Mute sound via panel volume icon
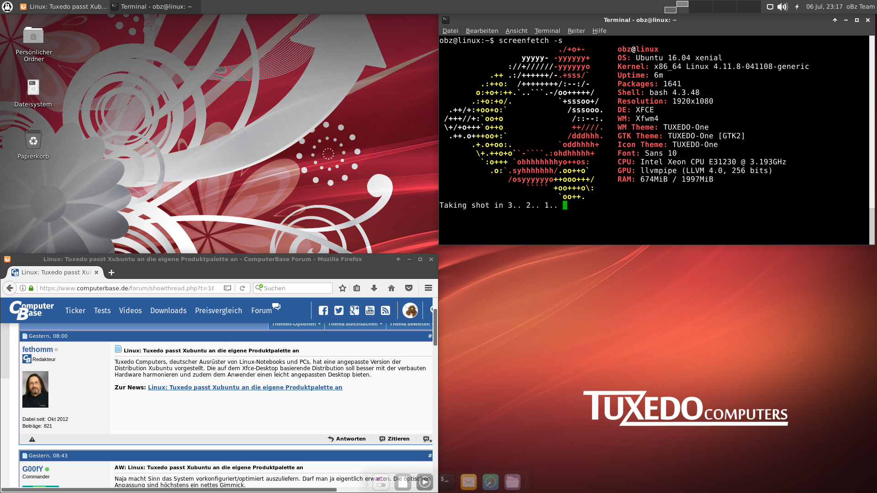The width and height of the screenshot is (877, 493). [782, 7]
